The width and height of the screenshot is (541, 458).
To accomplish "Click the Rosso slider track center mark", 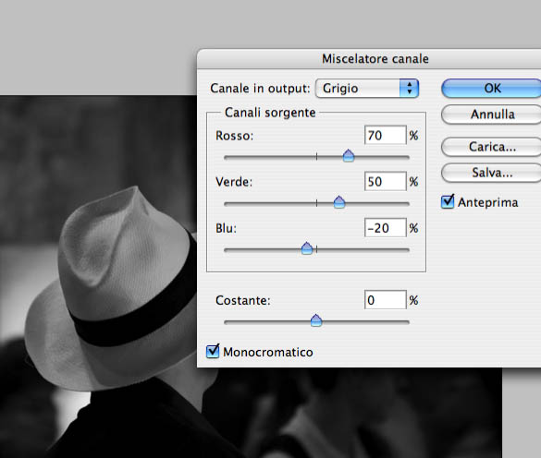I will (x=316, y=157).
